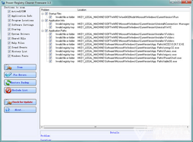Screen dimensions: 193x142
Task: Uncheck the Startup section checkbox
Action: pos(9,29)
